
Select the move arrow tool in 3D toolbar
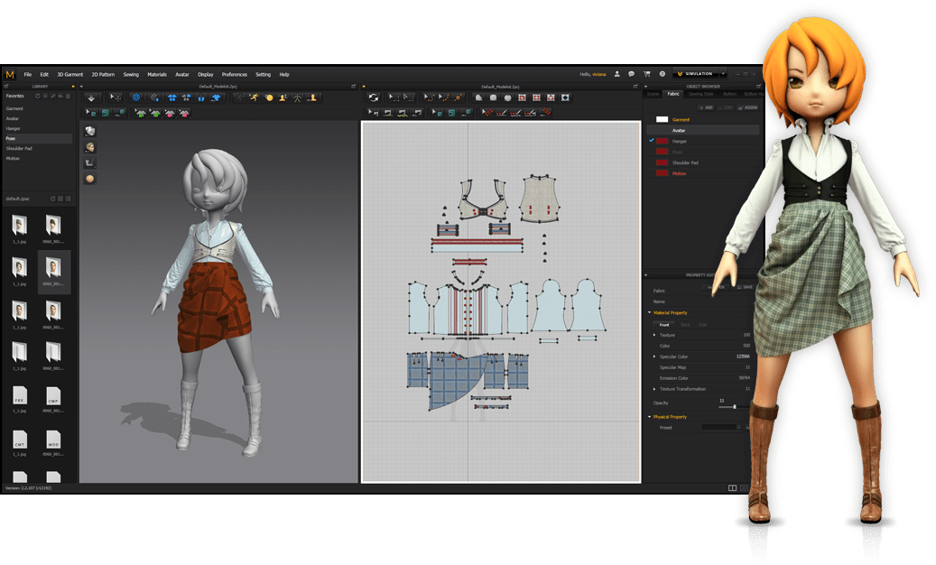(x=115, y=98)
